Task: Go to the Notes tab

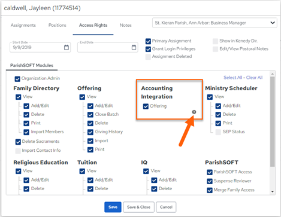Action: point(126,25)
